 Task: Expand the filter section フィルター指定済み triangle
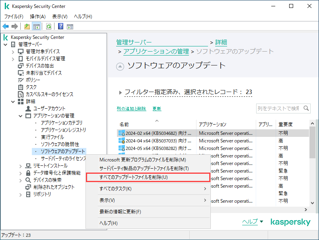point(121,92)
